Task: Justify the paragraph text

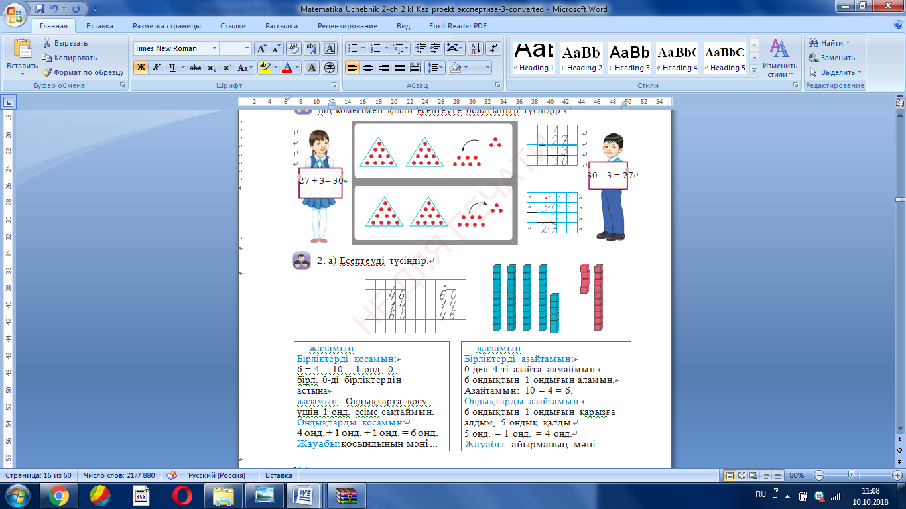Action: point(399,68)
